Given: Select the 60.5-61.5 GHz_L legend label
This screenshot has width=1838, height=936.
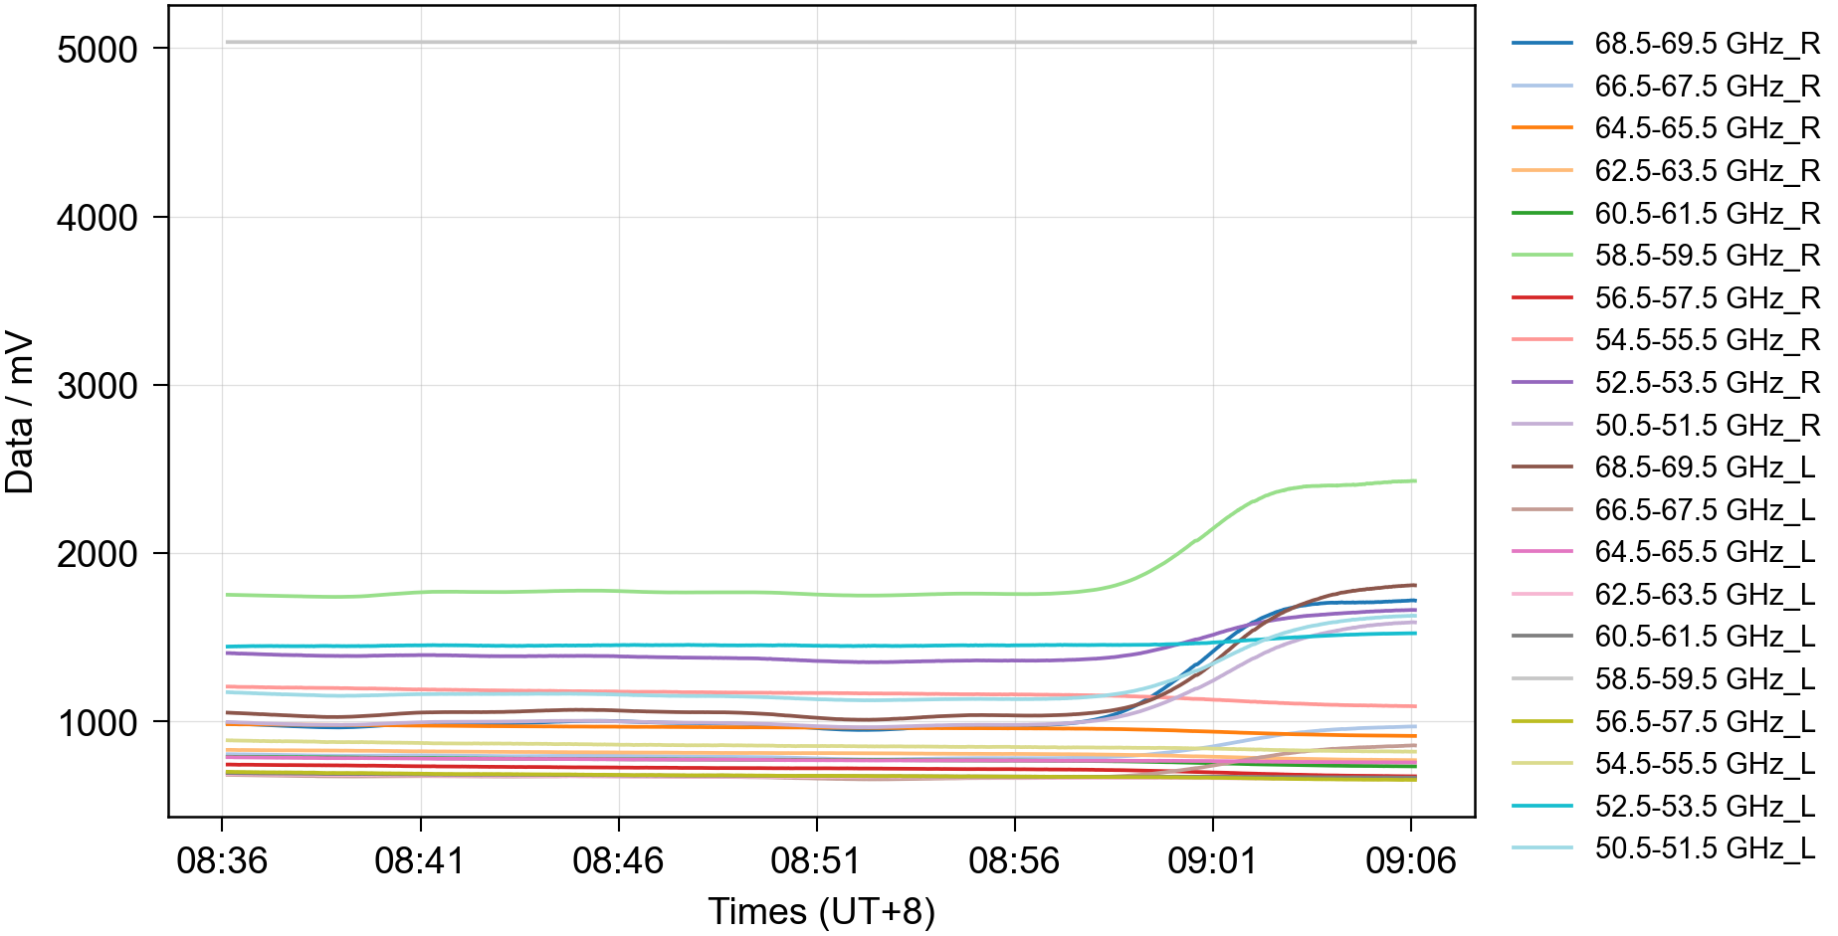Looking at the screenshot, I should click(x=1704, y=637).
